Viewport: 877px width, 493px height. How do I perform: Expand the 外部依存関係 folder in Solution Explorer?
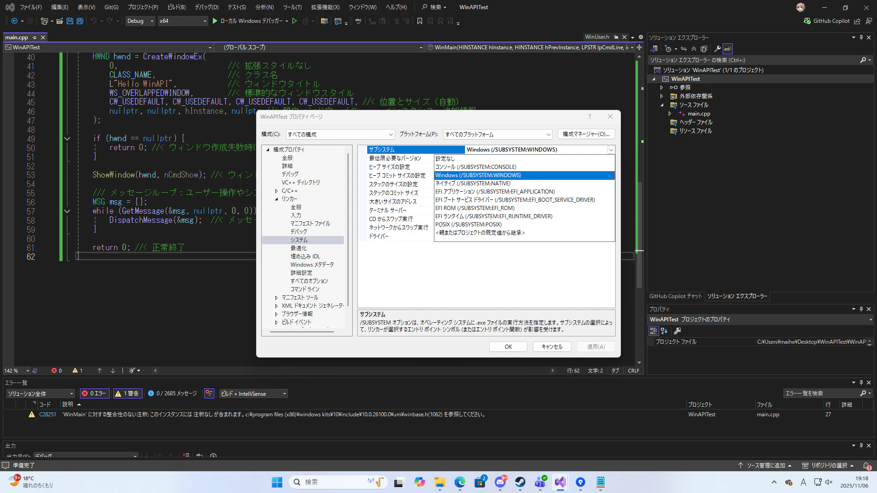(661, 96)
